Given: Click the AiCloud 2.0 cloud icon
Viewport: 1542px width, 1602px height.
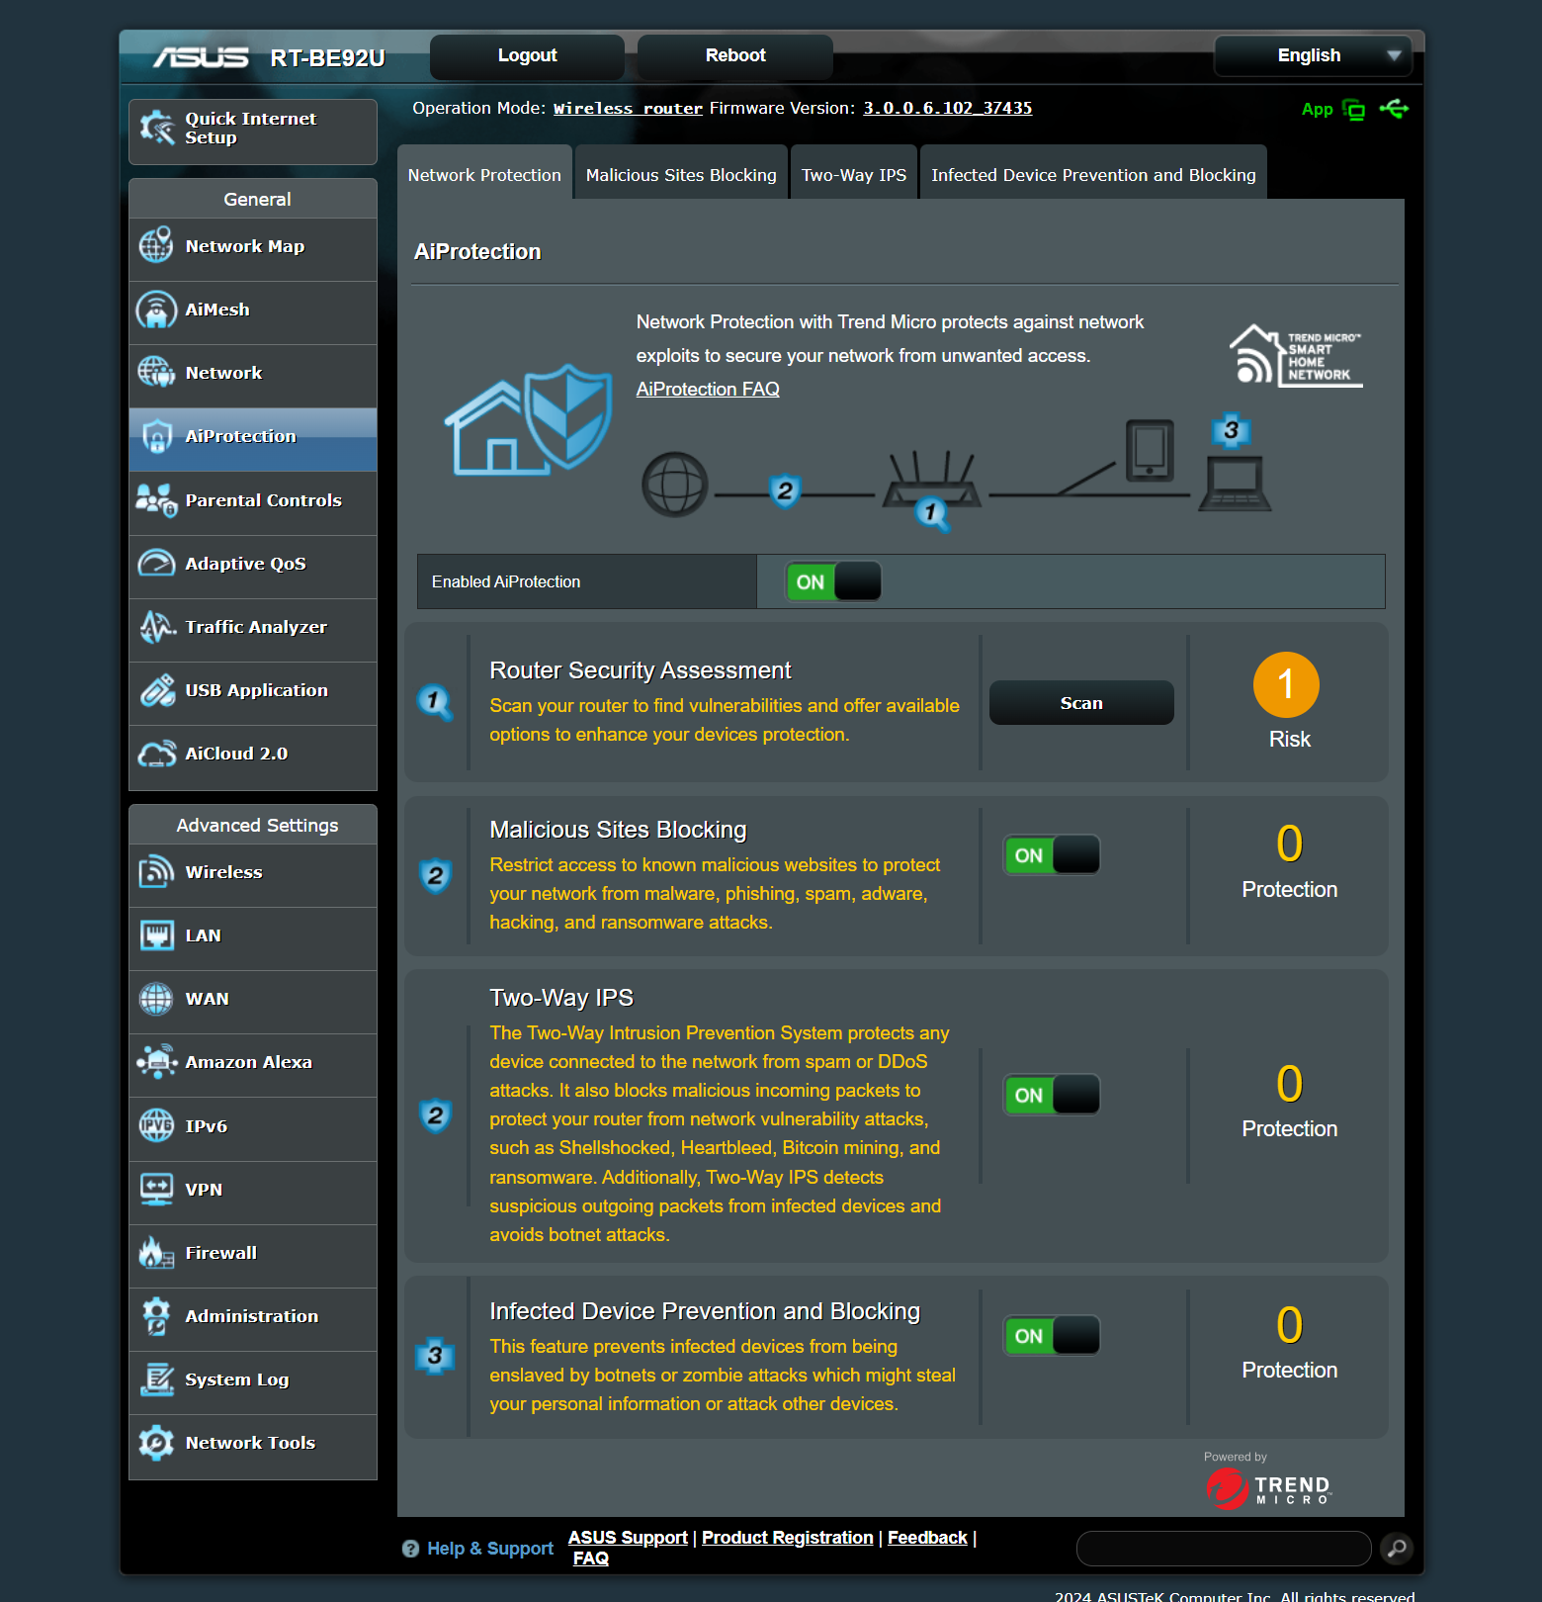Looking at the screenshot, I should [156, 754].
